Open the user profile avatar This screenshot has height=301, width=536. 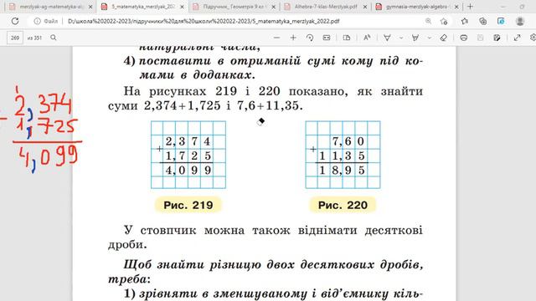[x=520, y=21]
